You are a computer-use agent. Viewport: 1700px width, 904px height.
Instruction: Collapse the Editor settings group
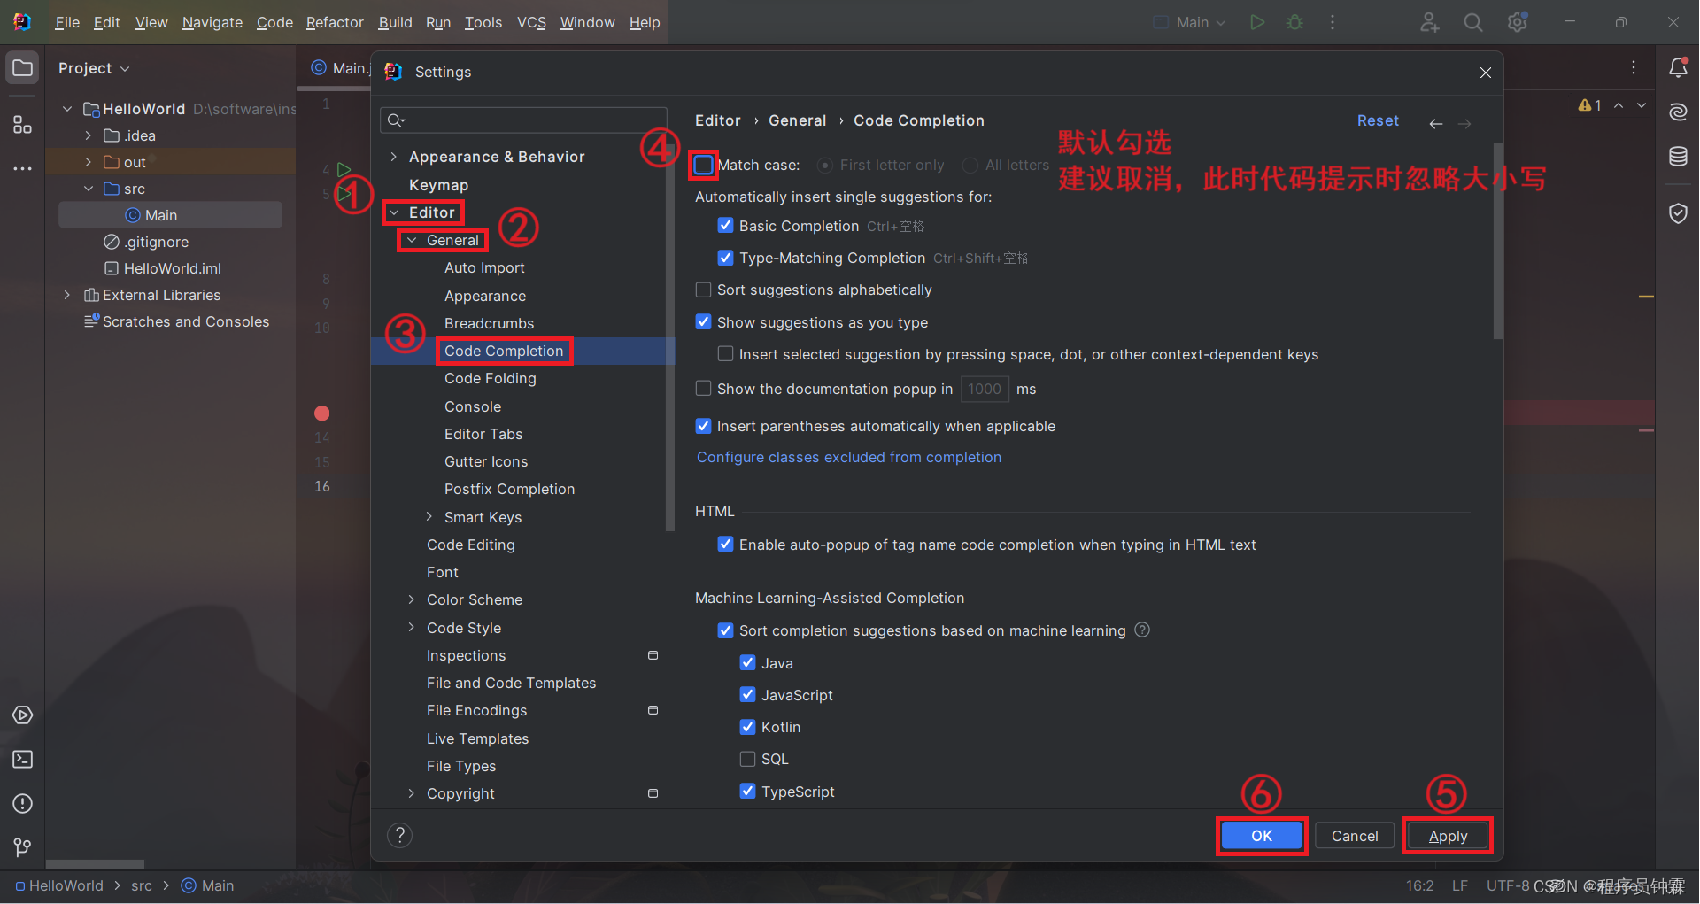coord(394,212)
